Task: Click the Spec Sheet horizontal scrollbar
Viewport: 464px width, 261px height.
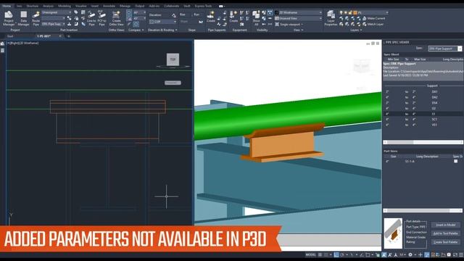Action: tap(423, 142)
